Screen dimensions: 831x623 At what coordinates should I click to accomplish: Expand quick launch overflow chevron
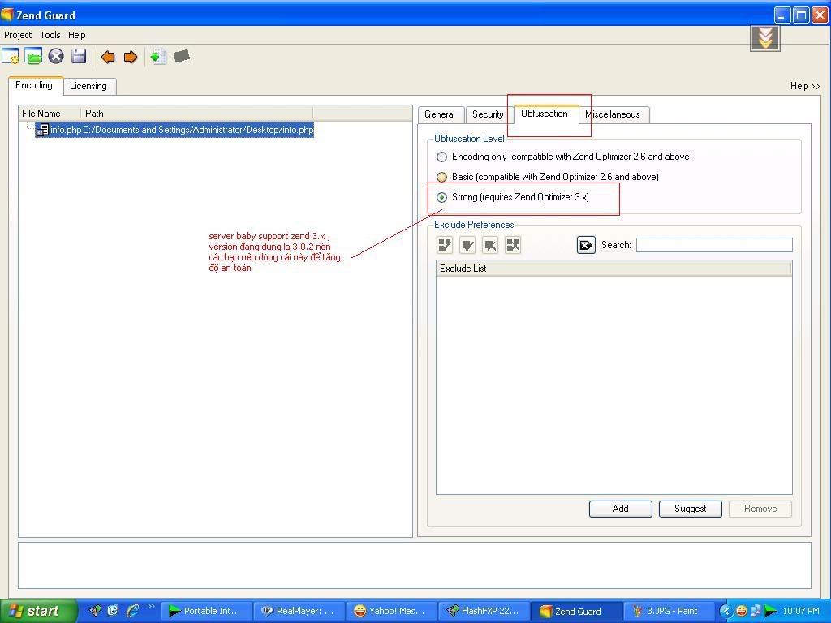[x=151, y=607]
